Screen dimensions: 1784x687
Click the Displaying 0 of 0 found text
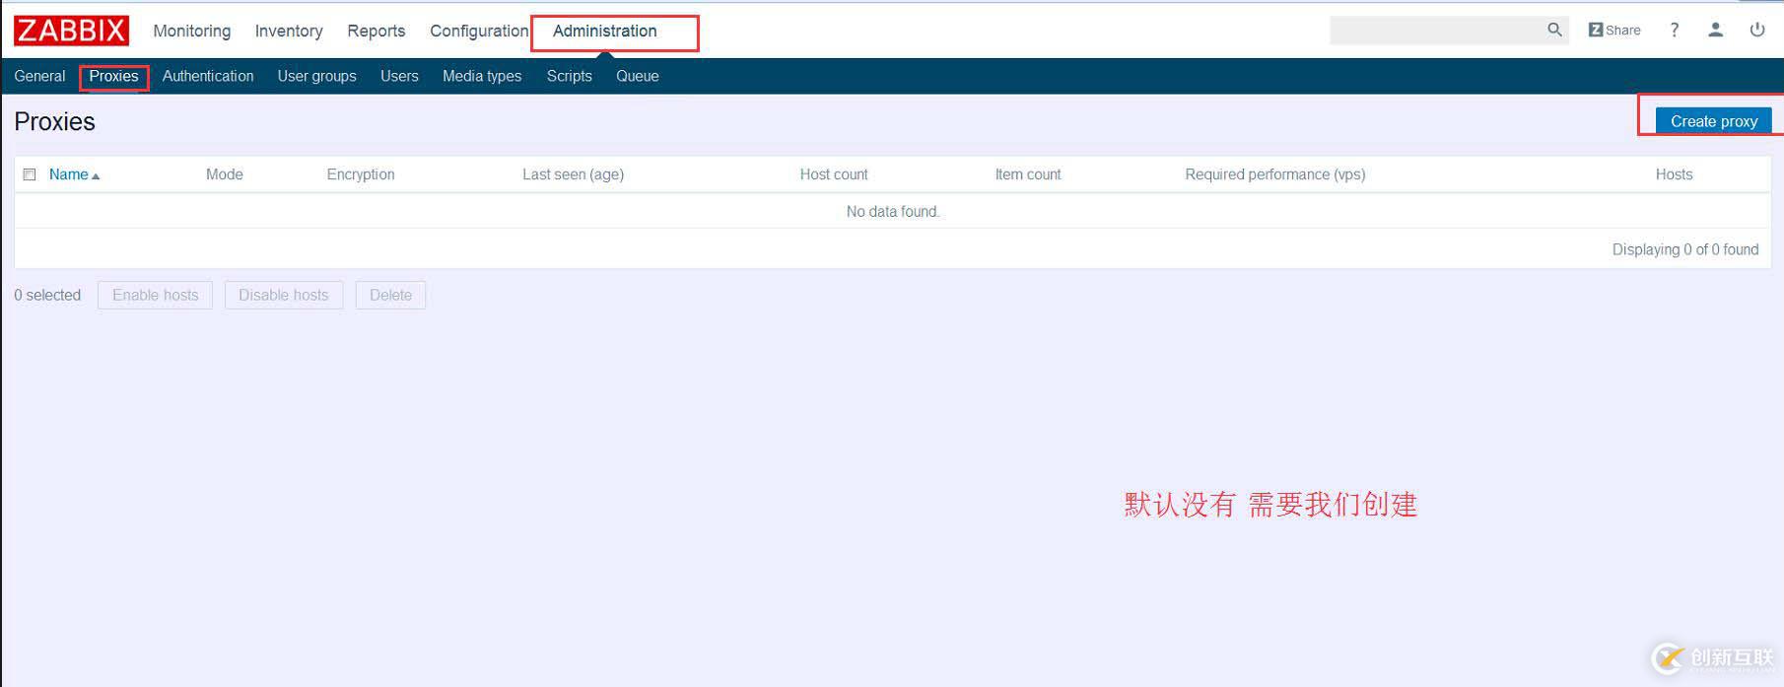(x=1685, y=249)
